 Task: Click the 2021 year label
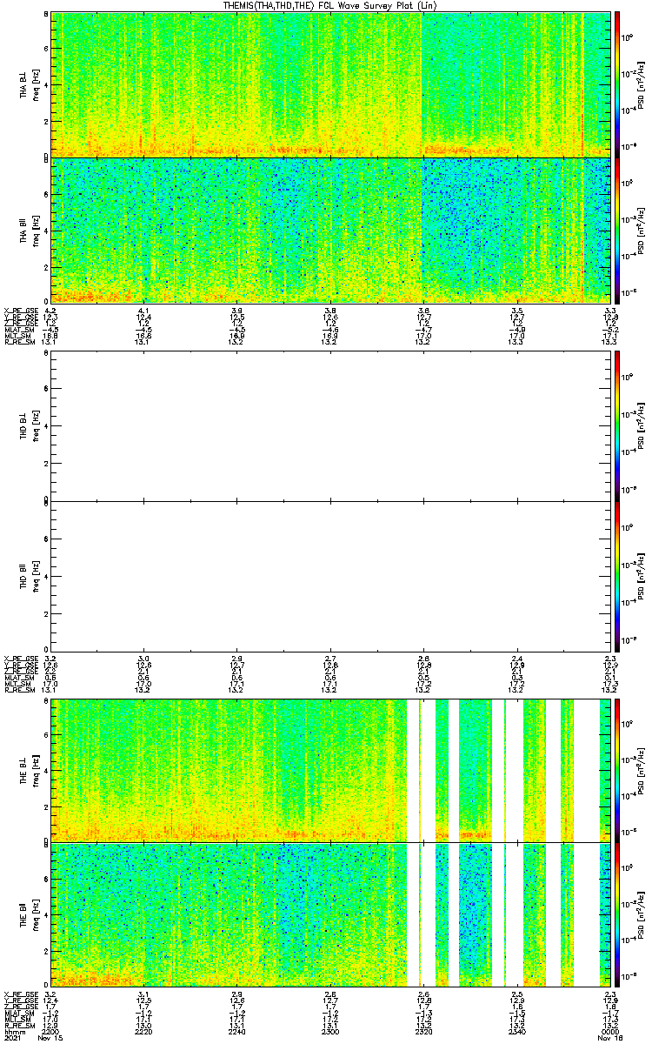point(12,1038)
